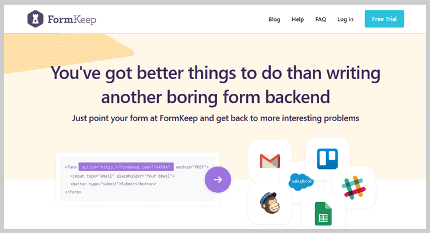Click the Slack integration icon
Image resolution: width=430 pixels, height=233 pixels.
tap(354, 188)
